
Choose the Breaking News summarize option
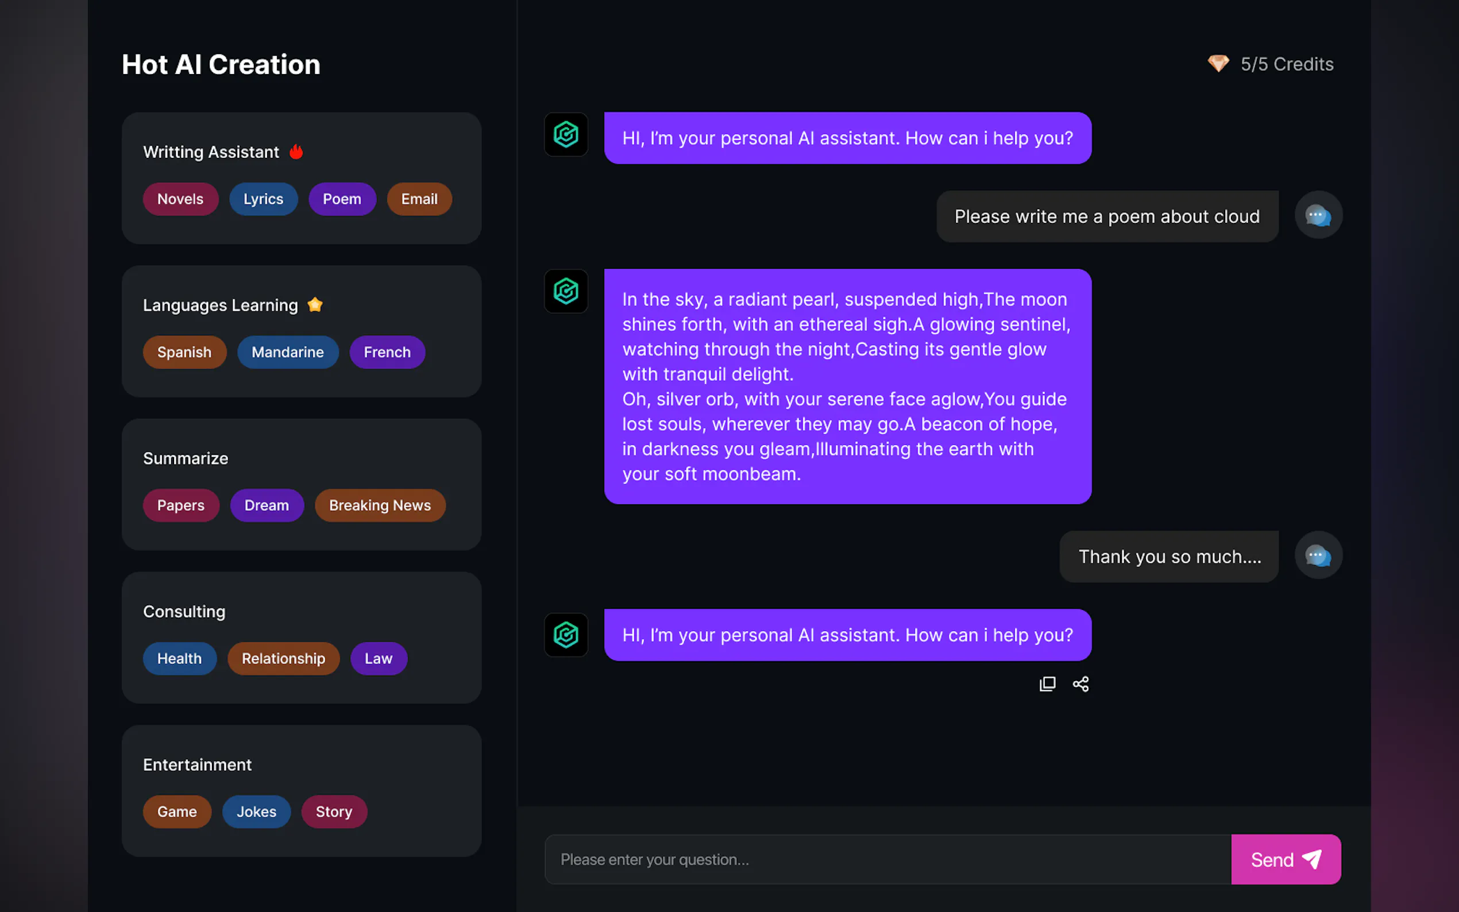[380, 505]
